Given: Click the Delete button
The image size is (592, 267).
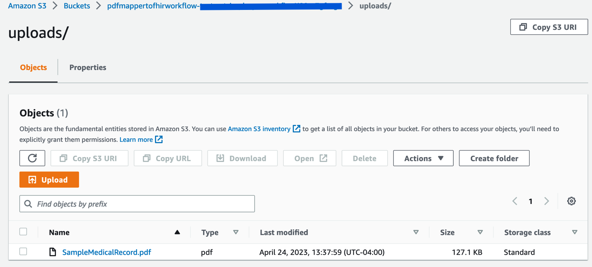Looking at the screenshot, I should [x=365, y=158].
